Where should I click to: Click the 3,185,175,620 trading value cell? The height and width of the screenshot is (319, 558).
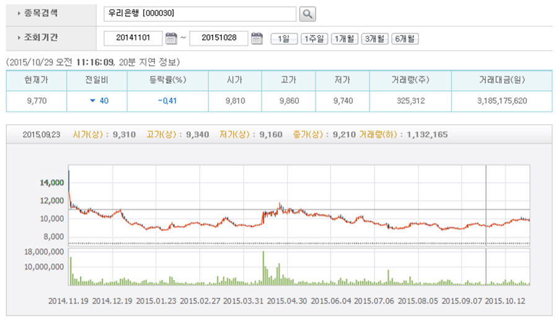(x=502, y=101)
